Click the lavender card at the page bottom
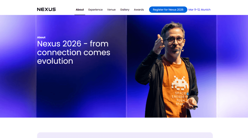The image size is (248, 138). coord(125,135)
